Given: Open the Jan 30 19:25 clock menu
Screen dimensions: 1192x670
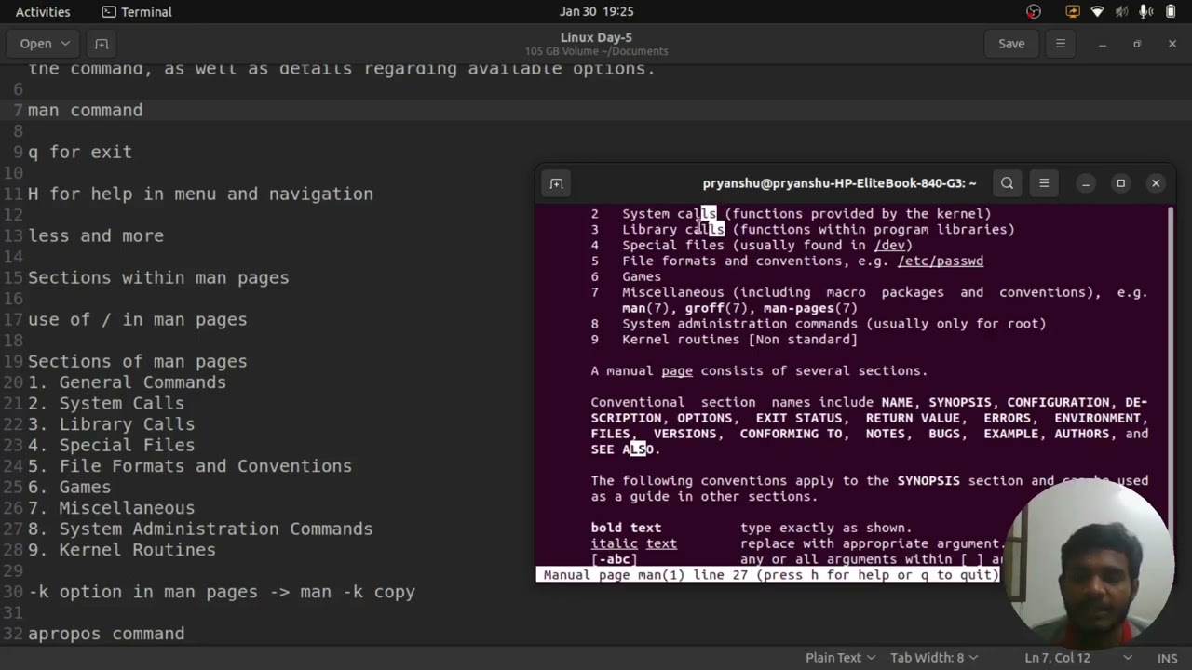Looking at the screenshot, I should (x=596, y=11).
